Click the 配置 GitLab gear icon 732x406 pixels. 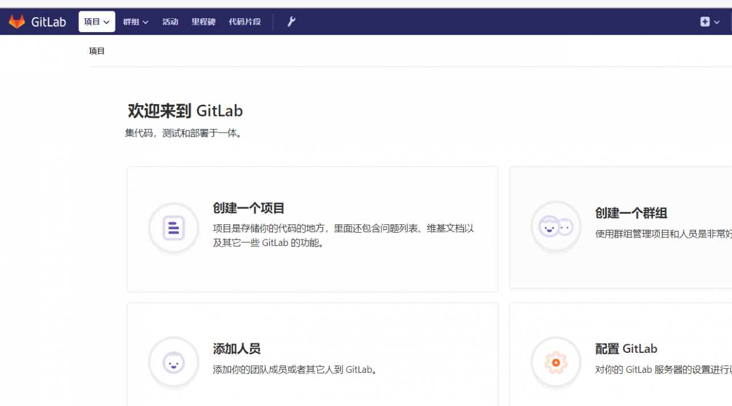pos(556,363)
